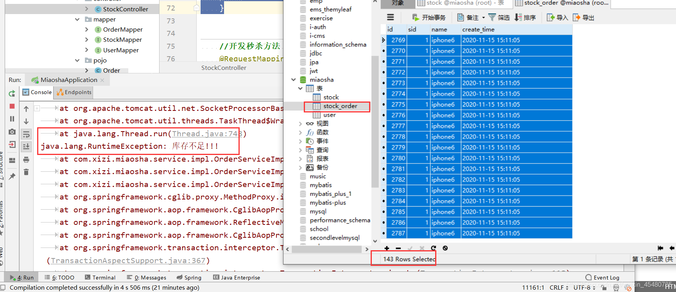Image resolution: width=676 pixels, height=292 pixels.
Task: Expand the StockController node arrow
Action: [x=87, y=9]
